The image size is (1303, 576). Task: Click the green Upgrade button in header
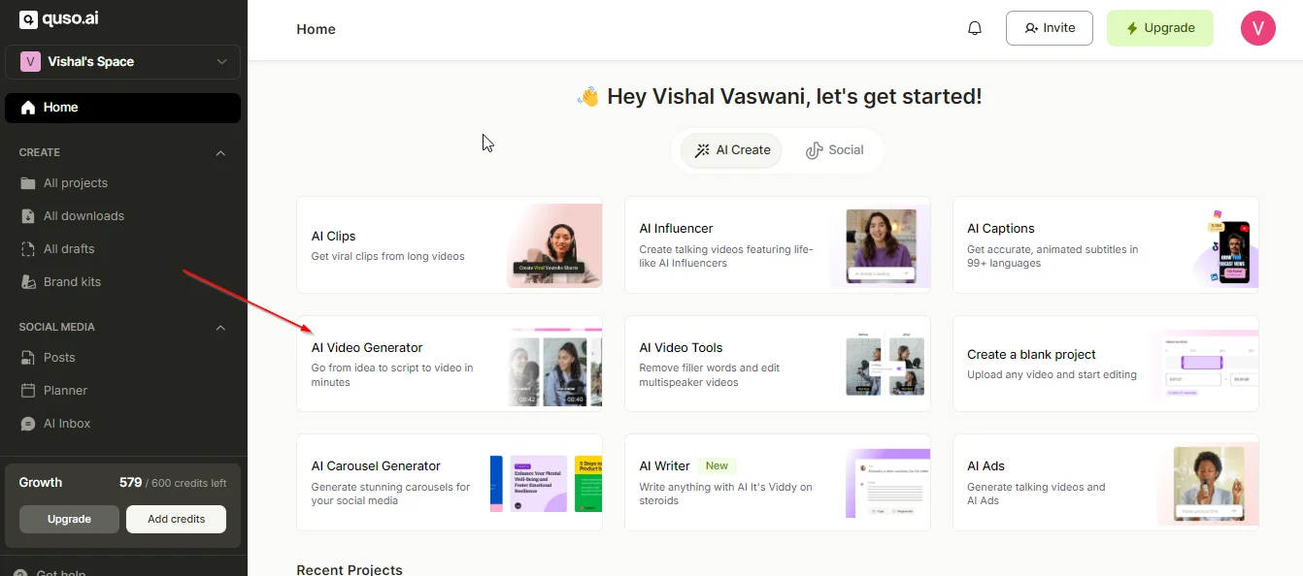[x=1159, y=28]
